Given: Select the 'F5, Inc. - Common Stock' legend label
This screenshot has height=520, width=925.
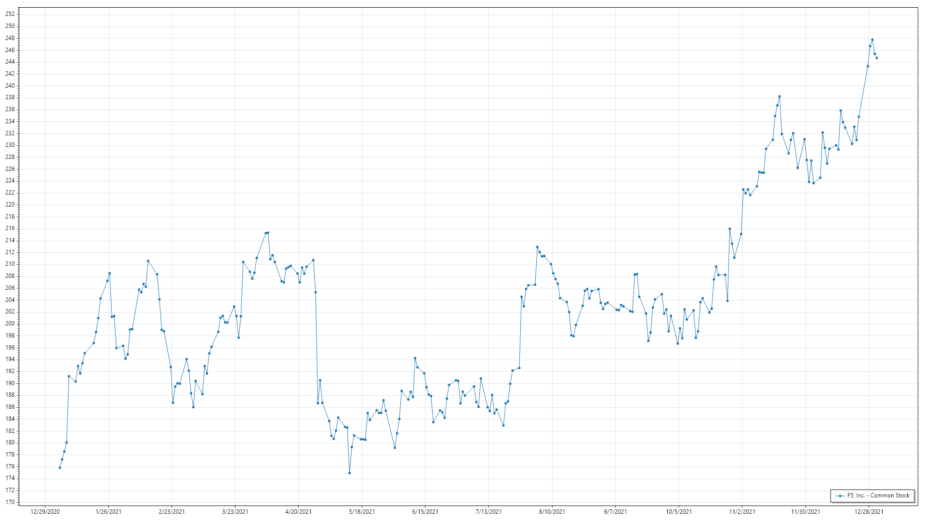Looking at the screenshot, I should click(878, 495).
